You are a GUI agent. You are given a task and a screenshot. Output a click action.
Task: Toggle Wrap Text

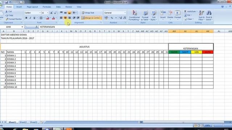pyautogui.click(x=88, y=13)
